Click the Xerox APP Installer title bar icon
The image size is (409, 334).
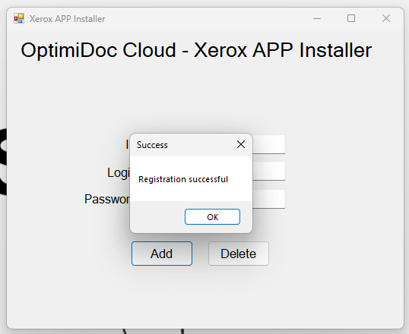pyautogui.click(x=19, y=18)
